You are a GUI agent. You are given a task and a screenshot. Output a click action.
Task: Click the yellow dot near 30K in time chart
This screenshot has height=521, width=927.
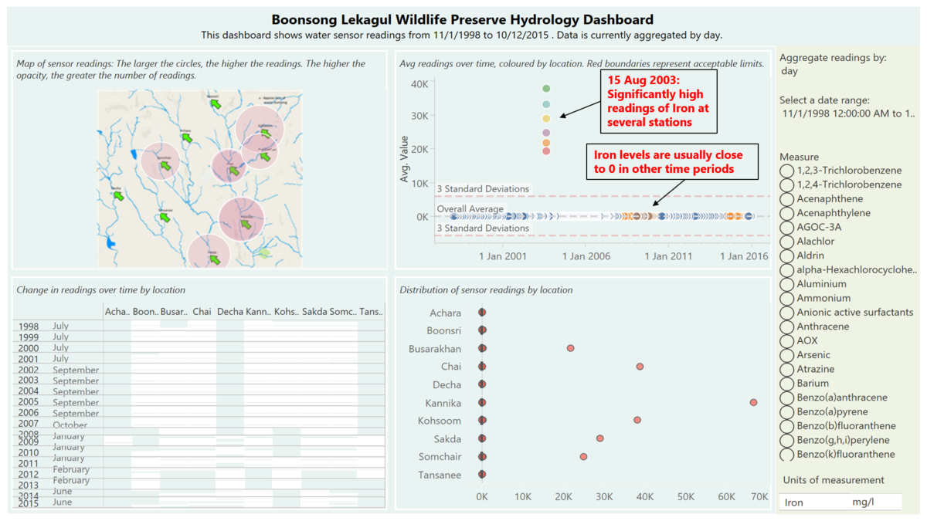[x=546, y=119]
